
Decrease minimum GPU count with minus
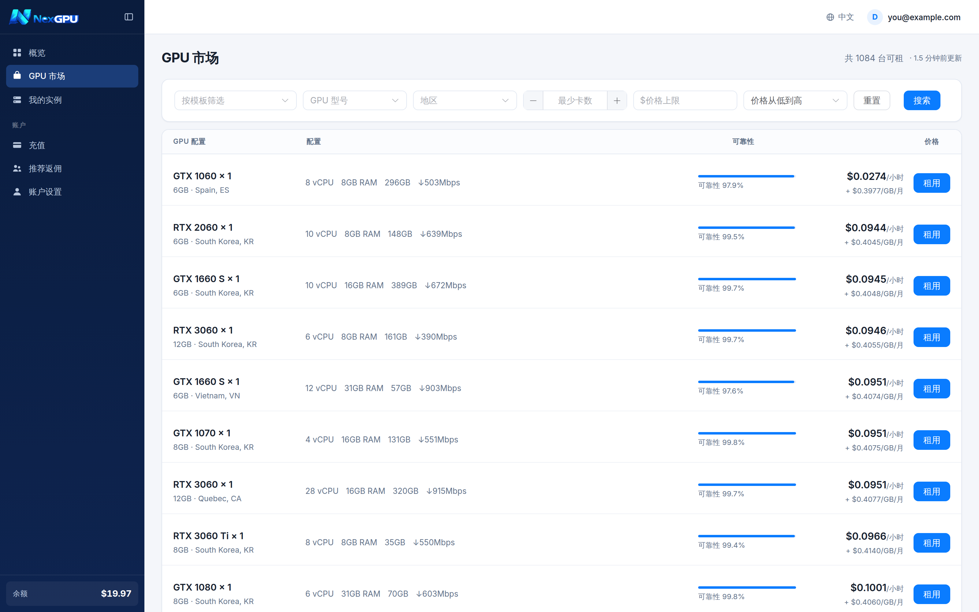click(533, 100)
